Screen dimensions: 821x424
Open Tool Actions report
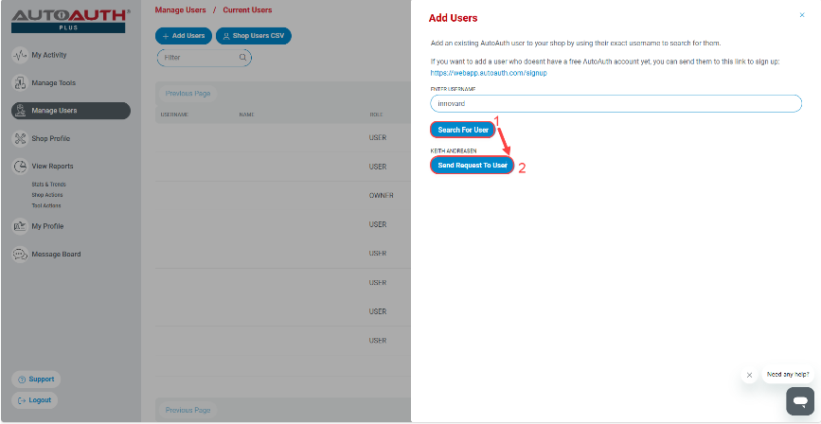[45, 205]
